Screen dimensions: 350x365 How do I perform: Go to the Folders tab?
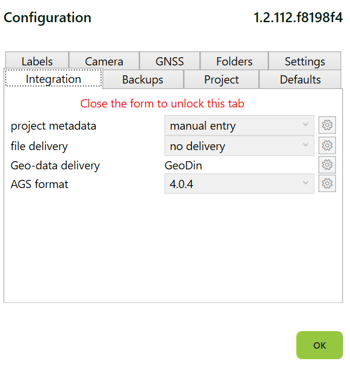point(234,61)
